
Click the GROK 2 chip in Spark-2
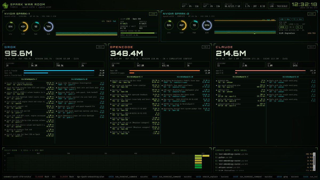[x=283, y=27]
